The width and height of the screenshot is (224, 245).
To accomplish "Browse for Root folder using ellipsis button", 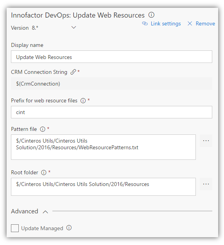I will pos(206,184).
